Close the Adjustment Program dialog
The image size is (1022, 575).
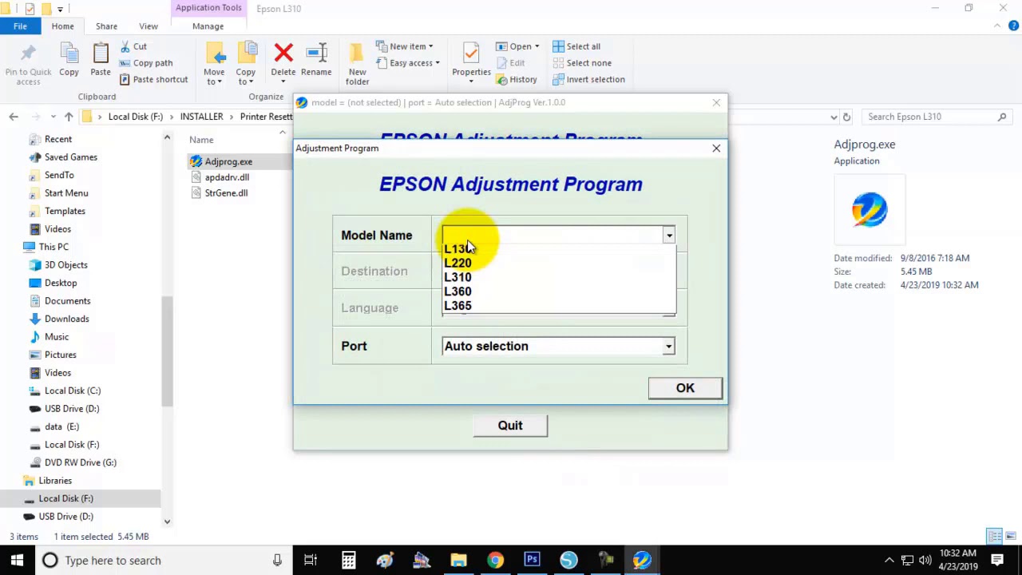point(716,148)
